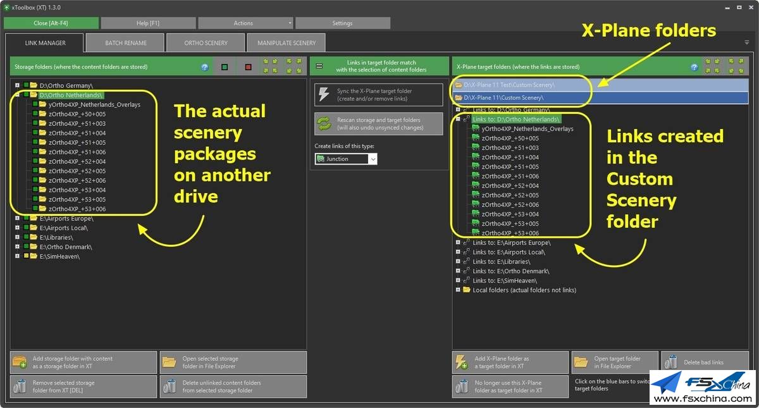This screenshot has width=759, height=408.
Task: Switch to the Manipulate Scenery tab
Action: click(x=286, y=42)
